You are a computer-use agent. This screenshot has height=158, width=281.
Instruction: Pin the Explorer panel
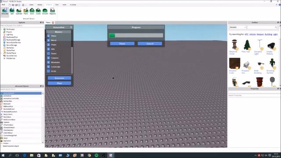click(41, 22)
